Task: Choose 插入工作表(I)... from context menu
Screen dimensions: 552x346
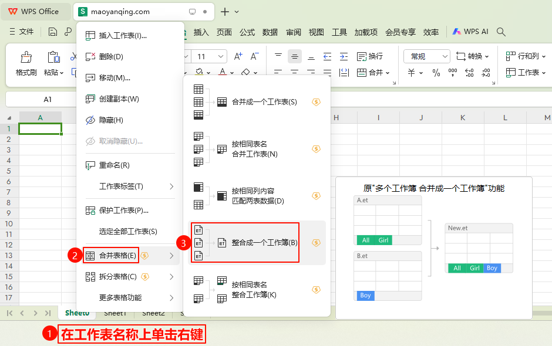Action: tap(122, 36)
